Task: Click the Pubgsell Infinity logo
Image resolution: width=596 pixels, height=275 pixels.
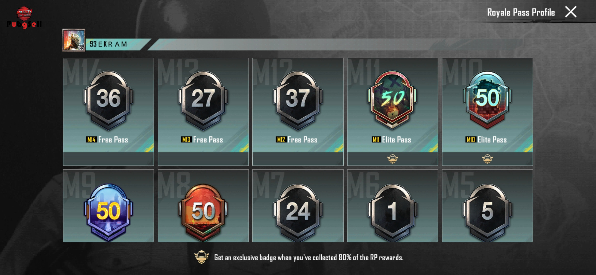Action: tap(24, 17)
